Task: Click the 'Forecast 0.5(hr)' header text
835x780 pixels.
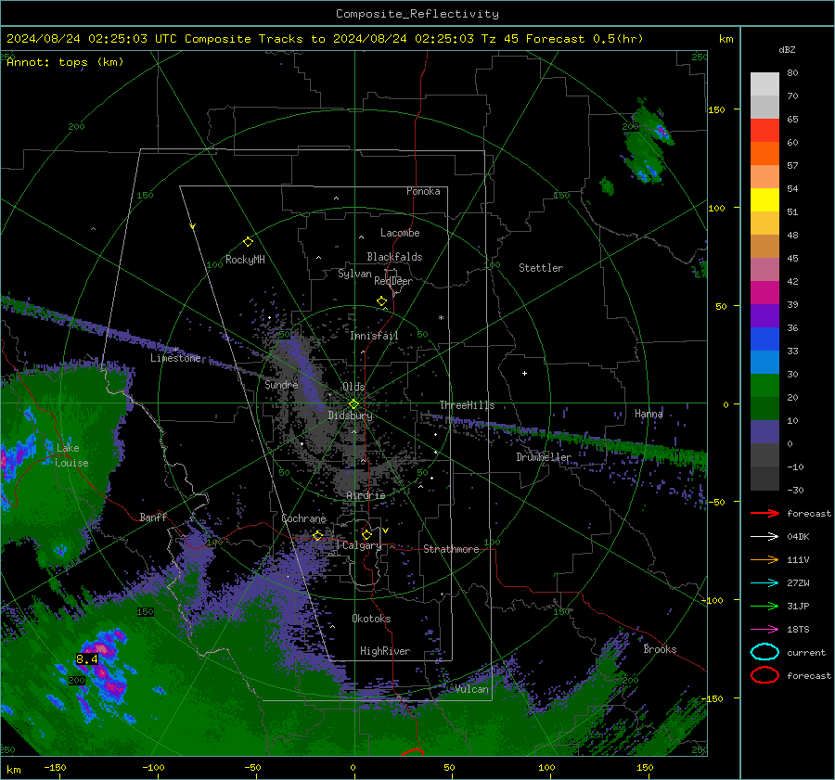Action: 584,39
